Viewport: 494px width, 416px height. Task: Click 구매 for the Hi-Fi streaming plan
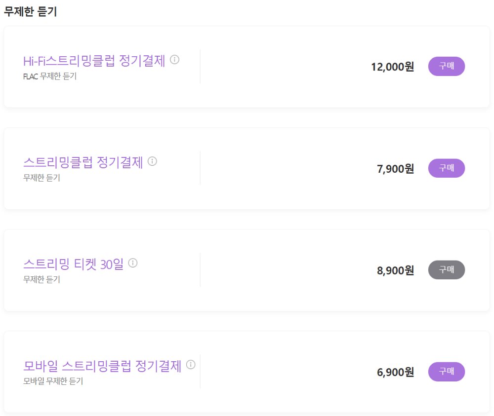click(446, 66)
